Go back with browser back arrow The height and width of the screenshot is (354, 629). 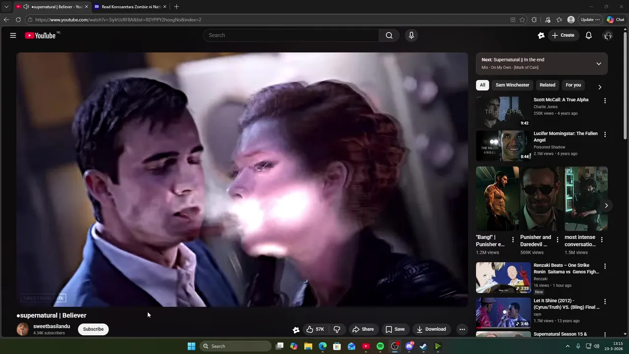pyautogui.click(x=6, y=20)
